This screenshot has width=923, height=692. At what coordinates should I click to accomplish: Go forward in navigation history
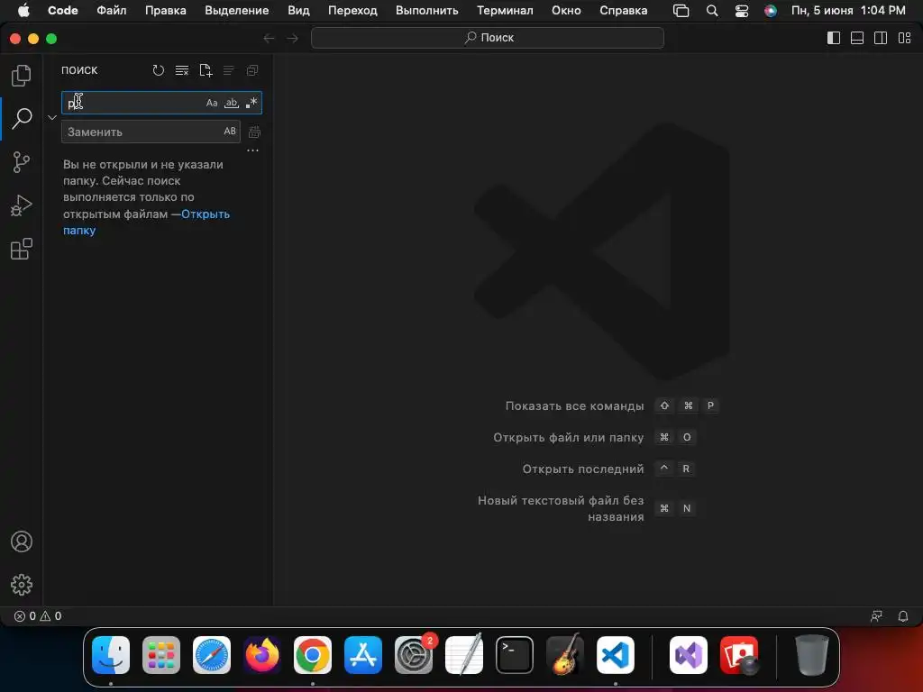click(293, 38)
